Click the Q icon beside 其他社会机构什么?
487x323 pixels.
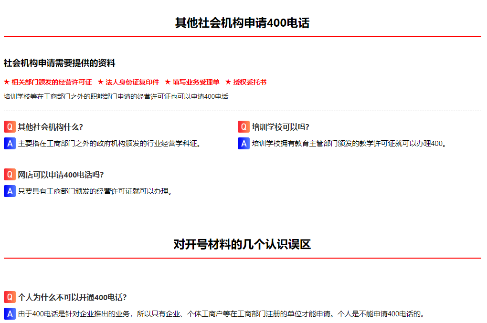10,127
